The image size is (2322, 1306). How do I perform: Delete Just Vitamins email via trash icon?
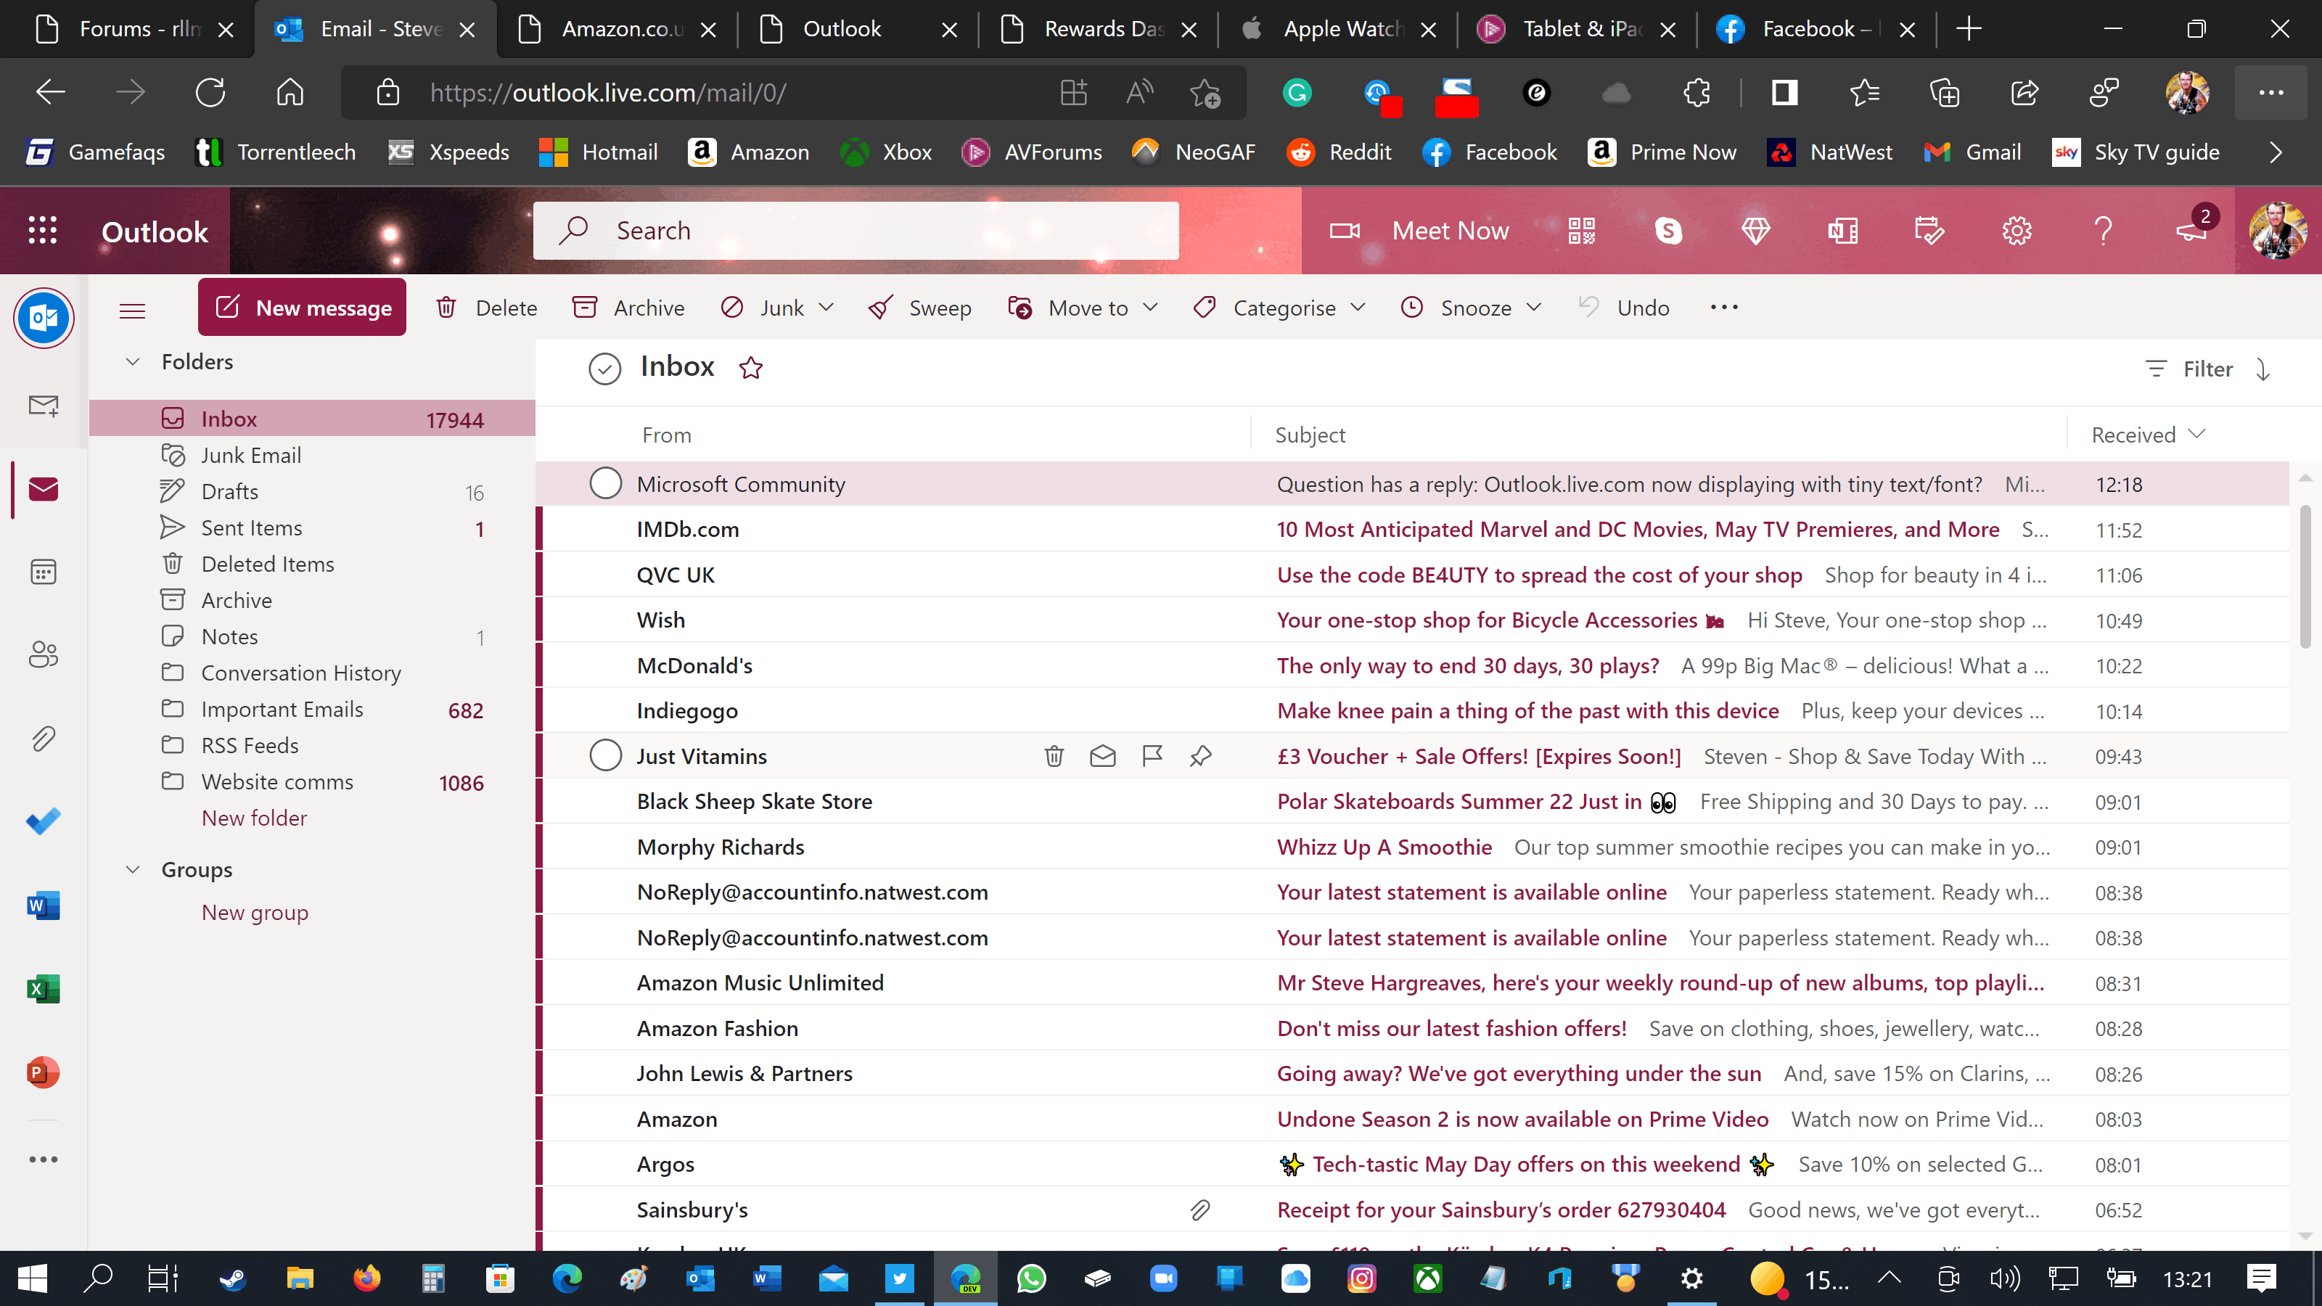tap(1054, 756)
